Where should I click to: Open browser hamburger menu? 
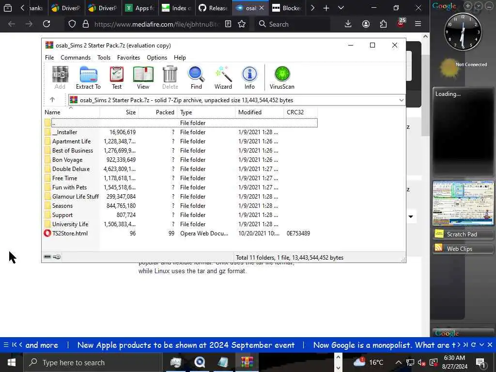point(418,24)
